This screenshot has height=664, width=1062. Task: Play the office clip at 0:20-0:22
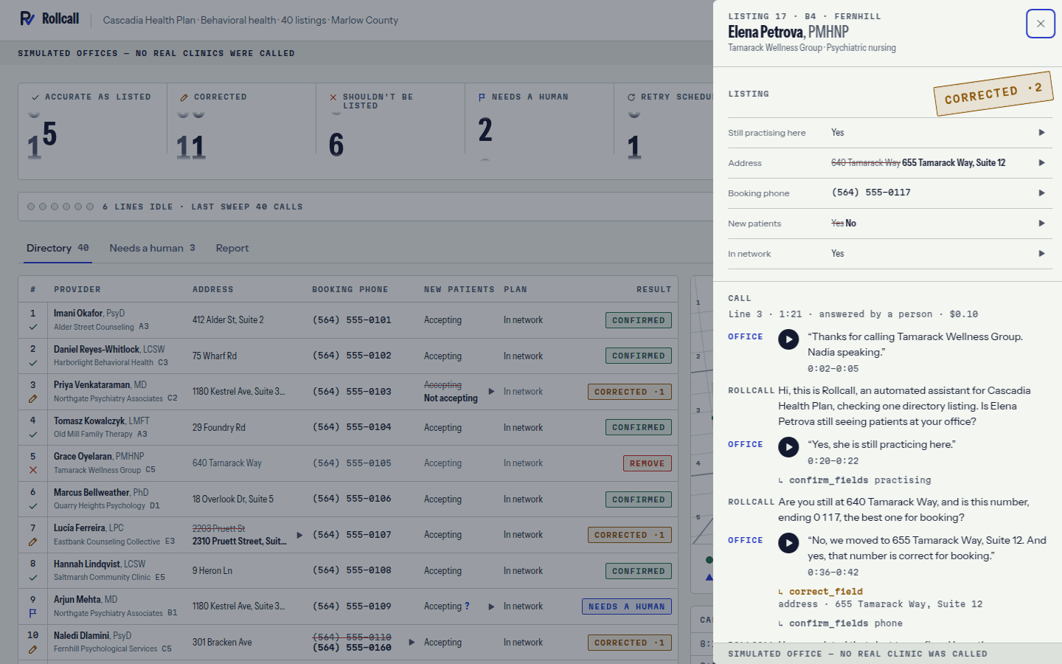pos(788,447)
